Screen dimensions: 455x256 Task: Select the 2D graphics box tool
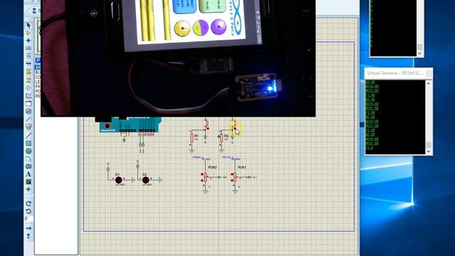coord(28,143)
